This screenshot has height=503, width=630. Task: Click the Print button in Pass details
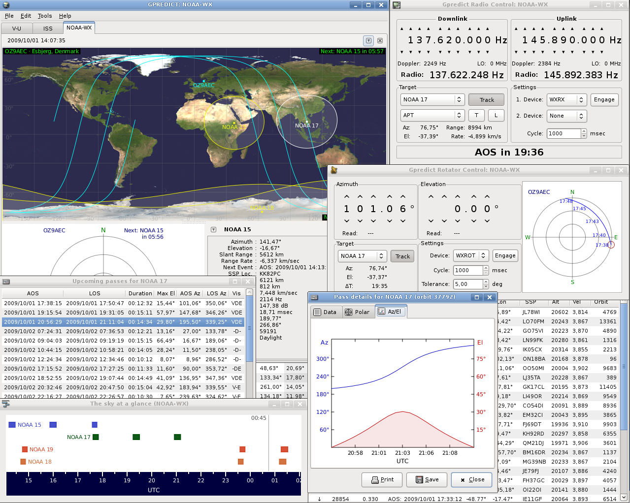coord(382,479)
